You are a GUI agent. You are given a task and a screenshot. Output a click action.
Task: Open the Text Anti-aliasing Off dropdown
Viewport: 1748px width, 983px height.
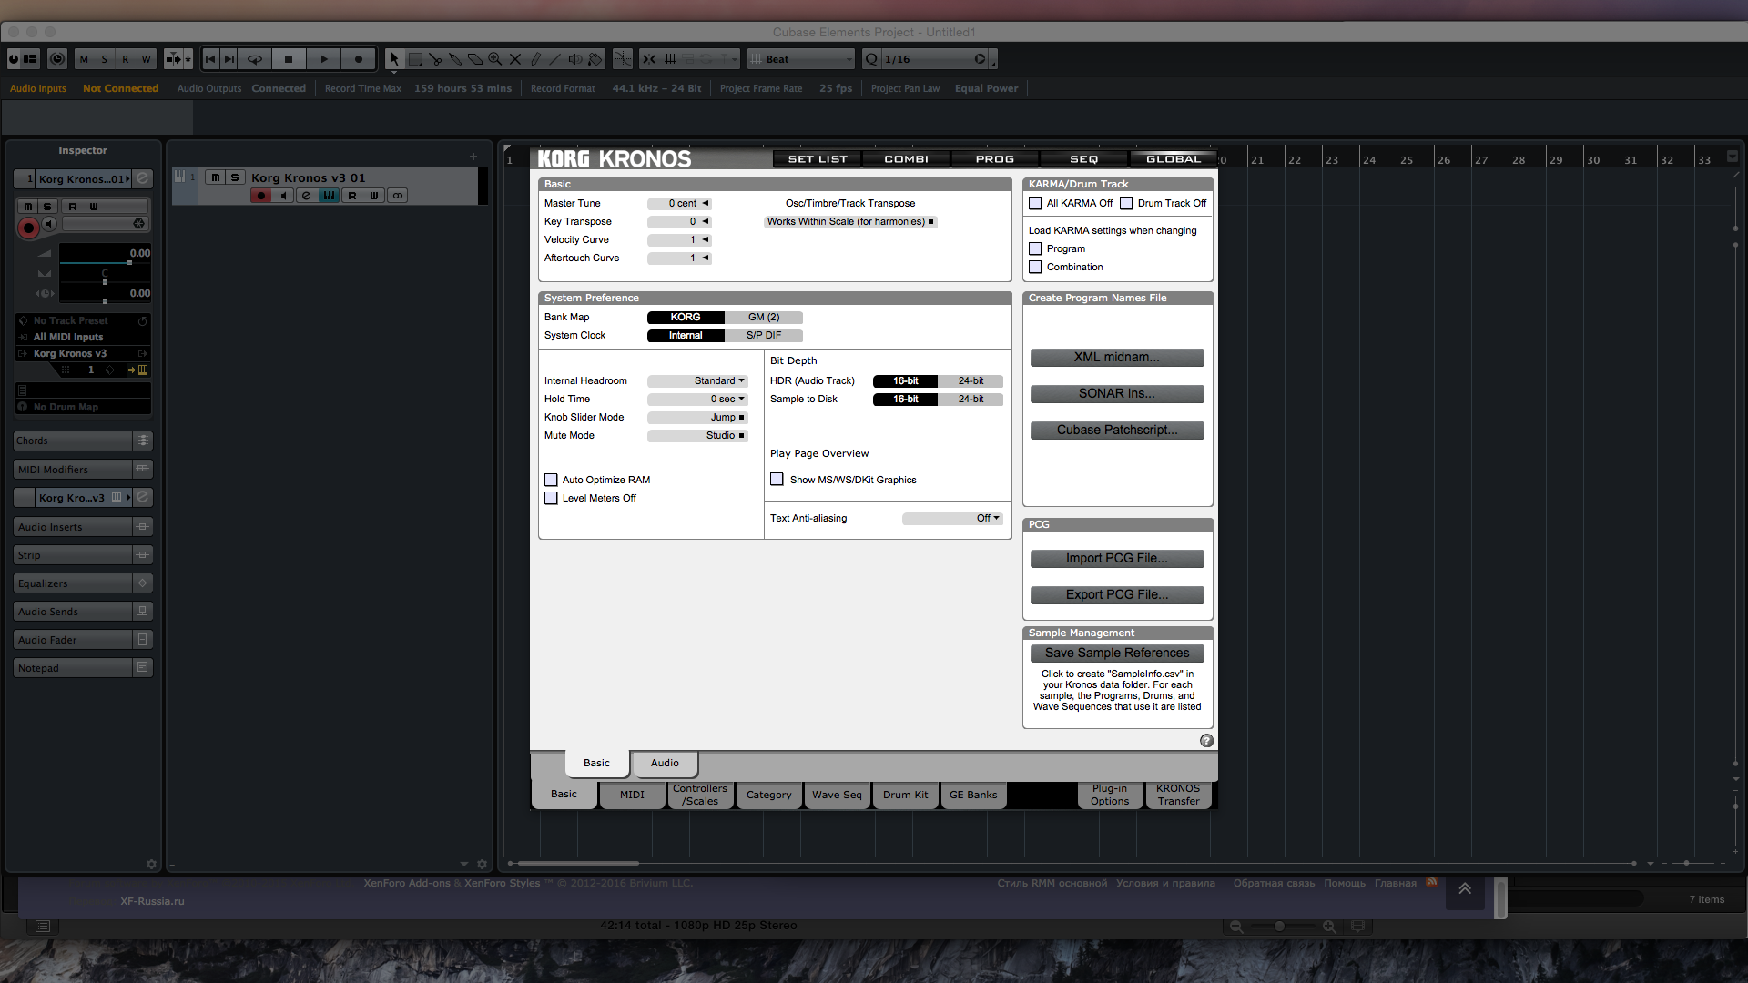(x=952, y=519)
